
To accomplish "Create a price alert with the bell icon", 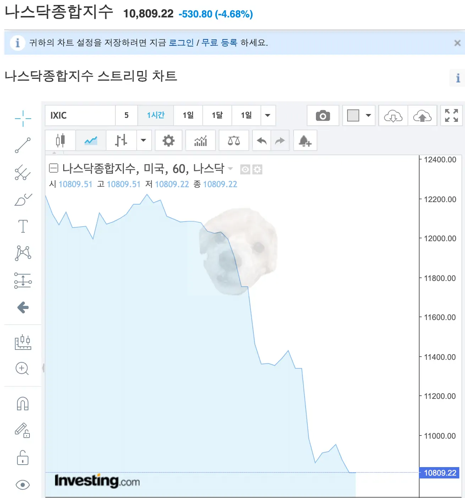I will (x=305, y=140).
